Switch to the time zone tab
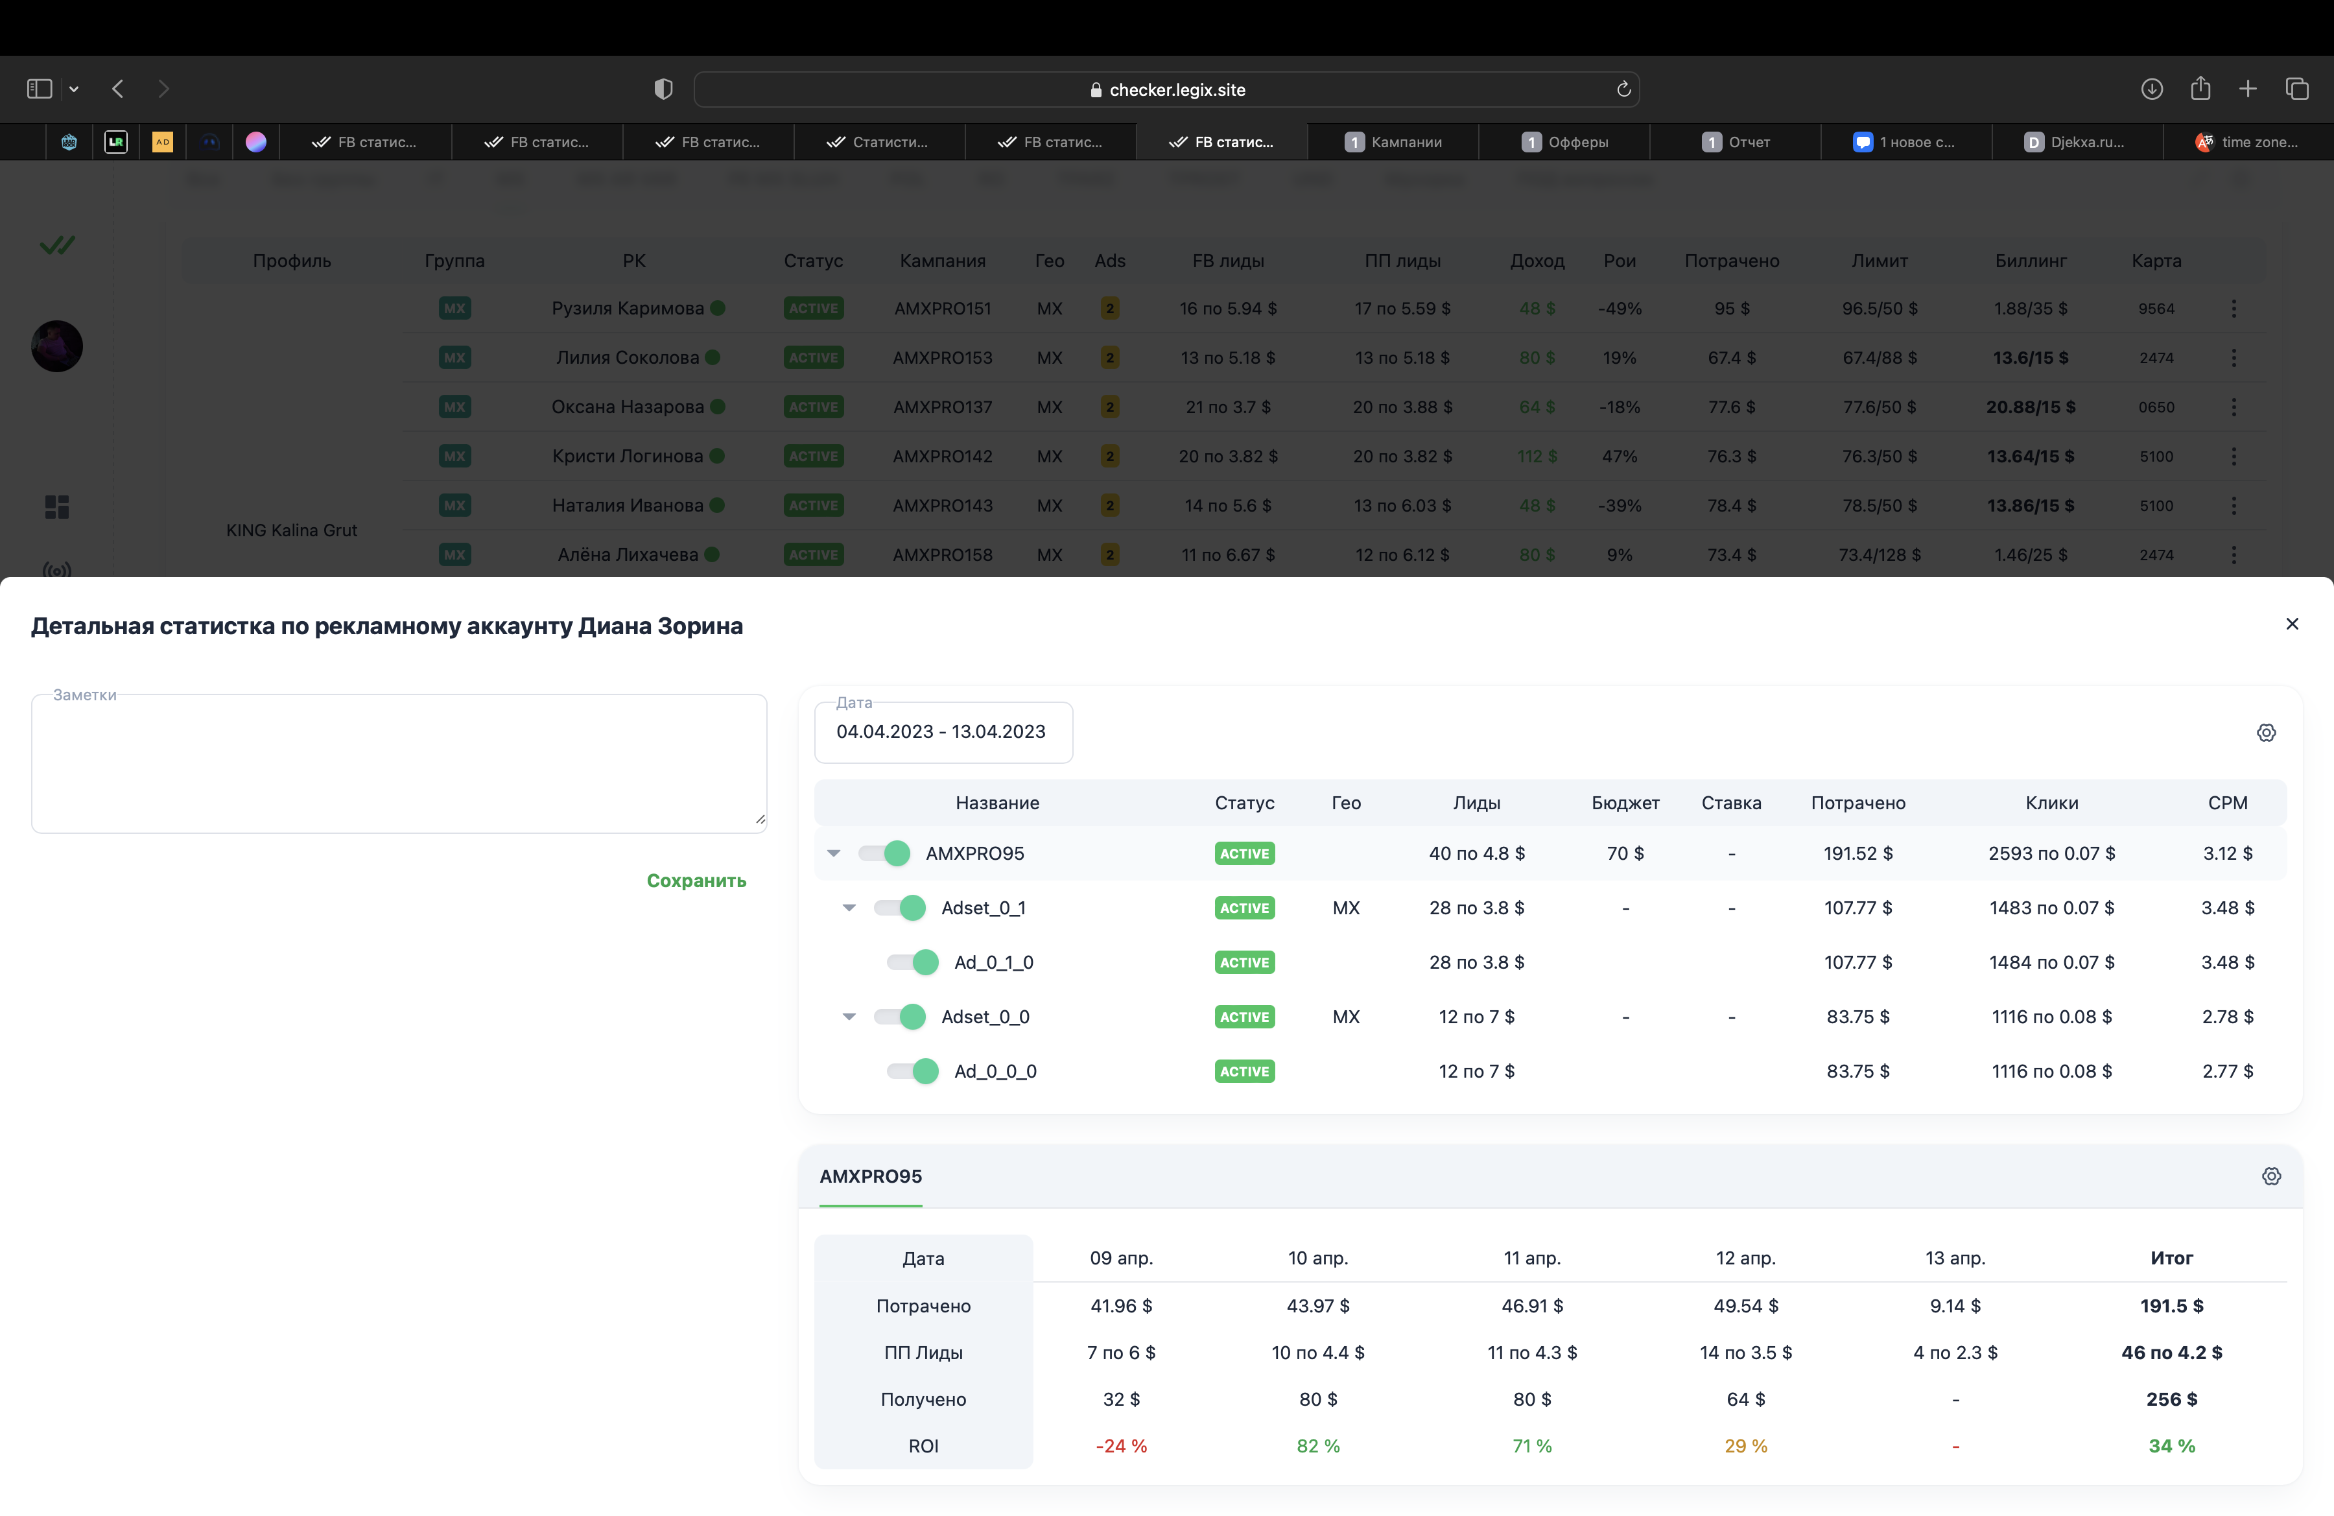This screenshot has height=1516, width=2334. (2248, 142)
